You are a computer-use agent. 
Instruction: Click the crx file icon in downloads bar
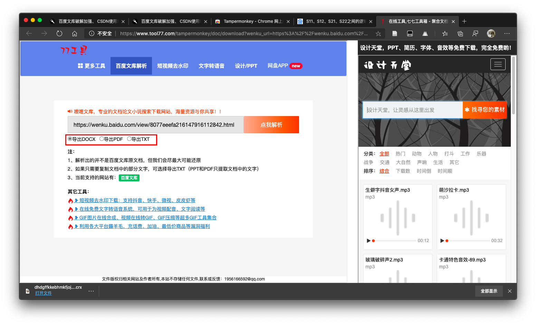tap(28, 291)
